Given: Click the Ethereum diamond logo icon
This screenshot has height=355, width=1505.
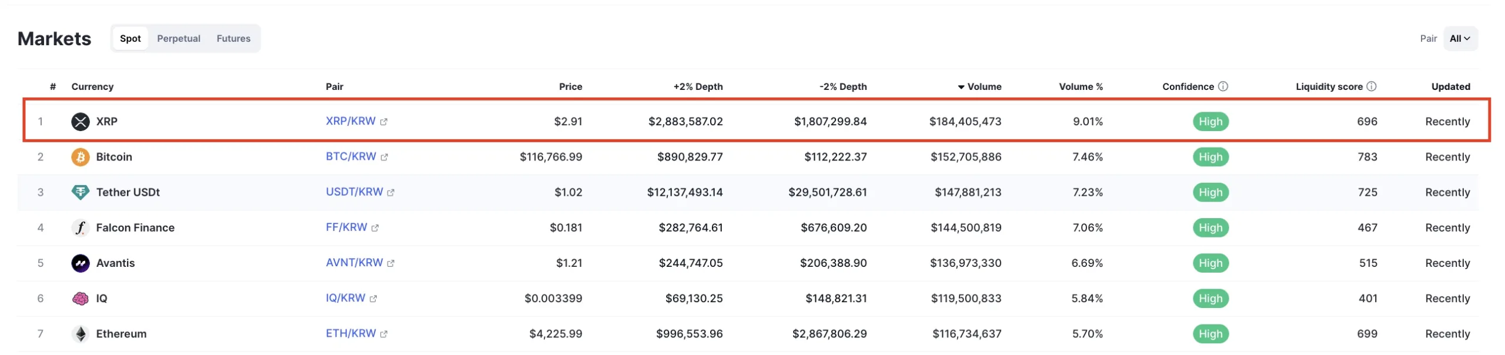Looking at the screenshot, I should tap(81, 334).
